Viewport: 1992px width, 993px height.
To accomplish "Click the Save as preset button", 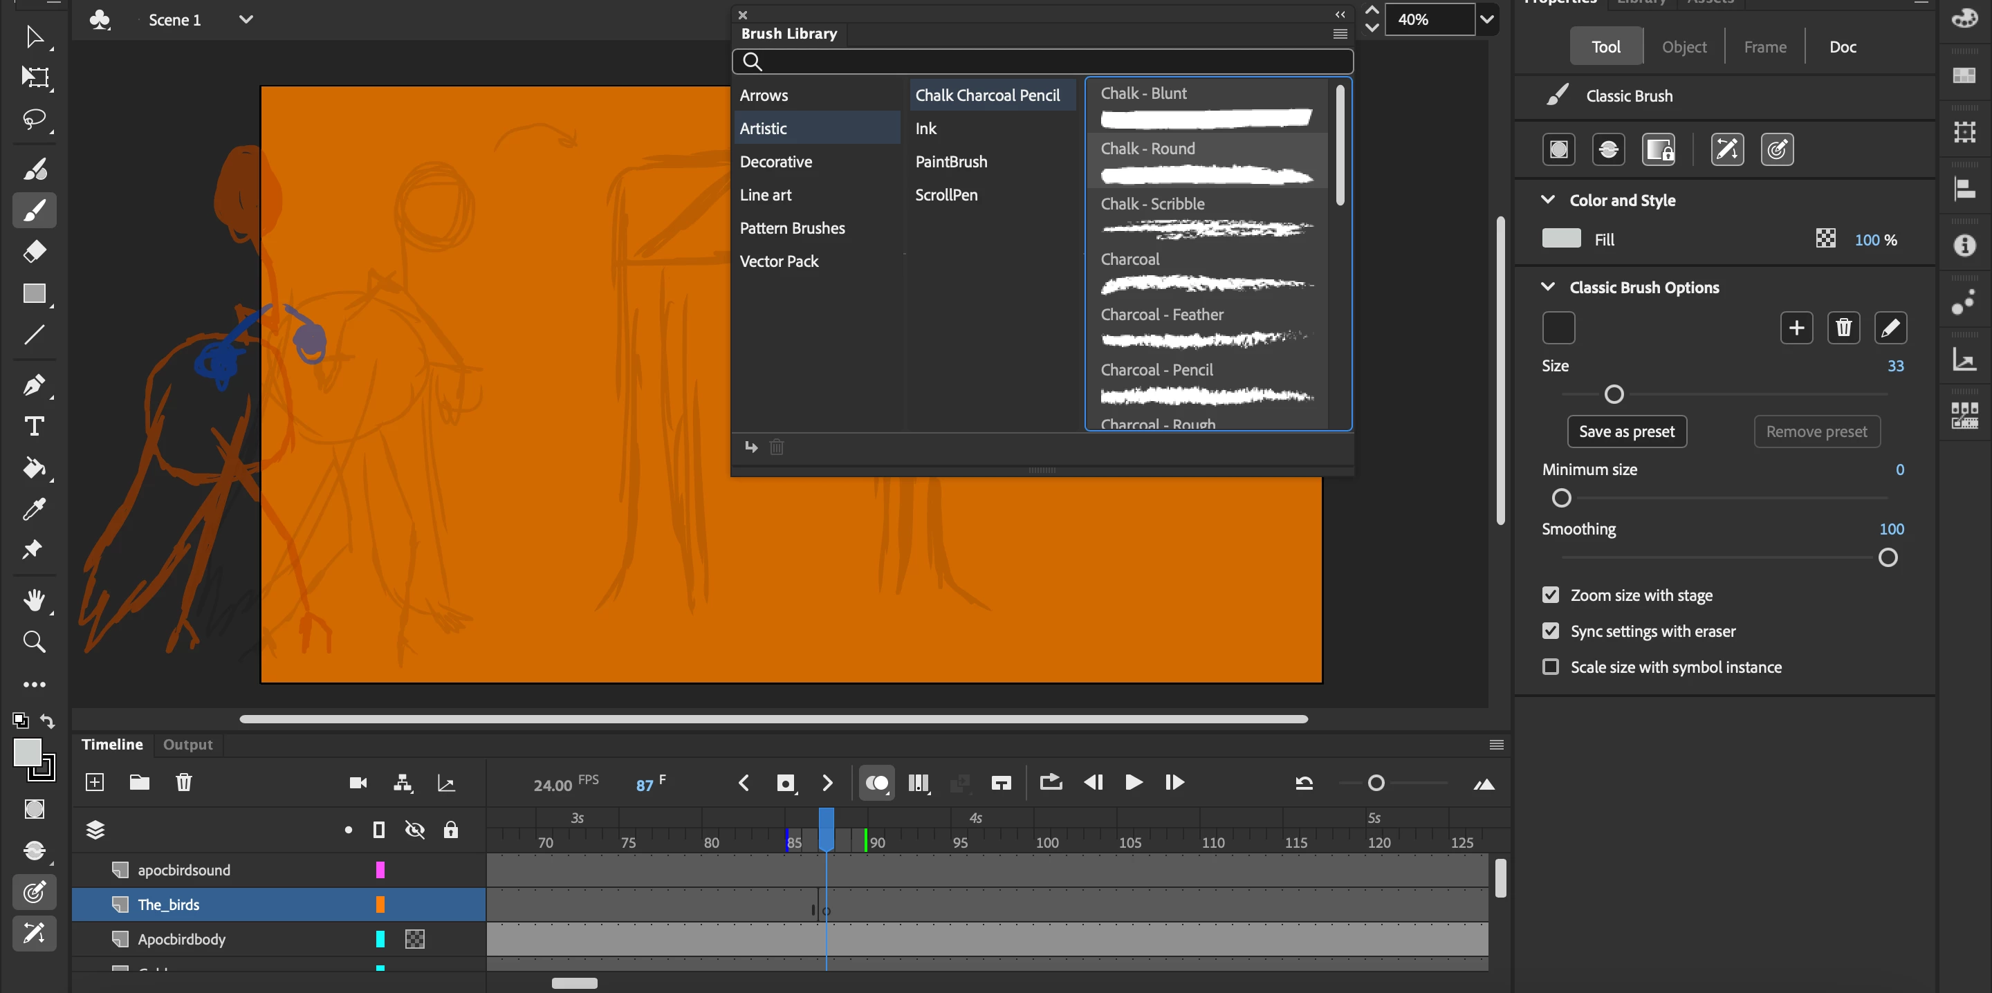I will coord(1626,431).
